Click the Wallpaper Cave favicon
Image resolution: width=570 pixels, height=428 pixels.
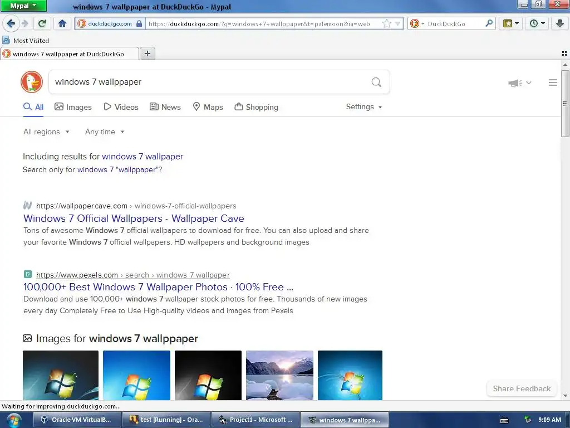click(x=28, y=206)
